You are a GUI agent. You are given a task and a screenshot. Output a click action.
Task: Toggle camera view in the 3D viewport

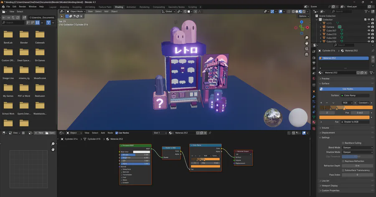[307, 49]
